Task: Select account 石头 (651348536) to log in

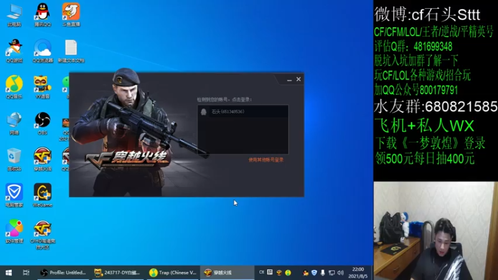Action: pos(243,112)
